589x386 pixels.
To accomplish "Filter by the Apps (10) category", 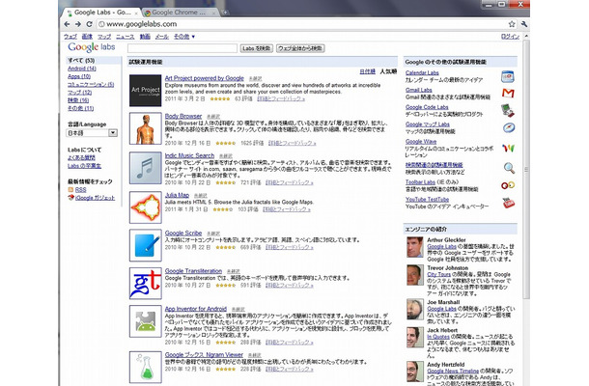I will [79, 76].
